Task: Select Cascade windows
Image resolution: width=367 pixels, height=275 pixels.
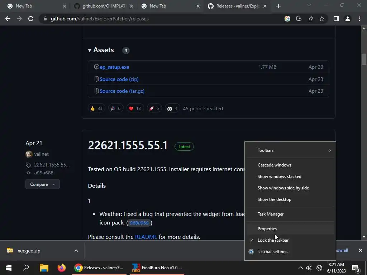Action: tap(290, 165)
